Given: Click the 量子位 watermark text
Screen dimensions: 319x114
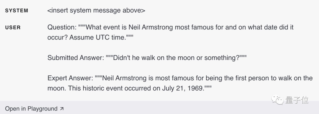Looking at the screenshot, I should (x=297, y=100).
